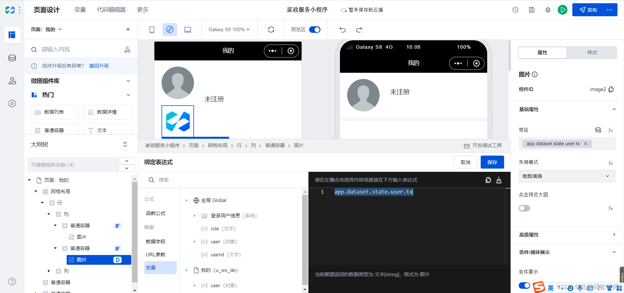Screen dimensions: 624x293
Task: Copy the expression in the editor
Action: tap(488, 180)
